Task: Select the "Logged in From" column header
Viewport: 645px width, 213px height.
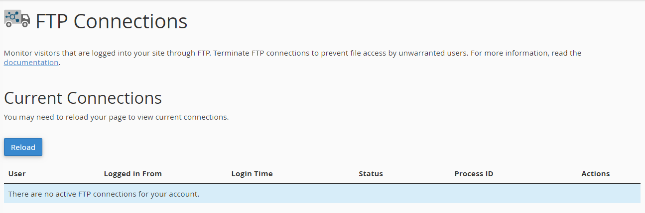Action: point(132,174)
